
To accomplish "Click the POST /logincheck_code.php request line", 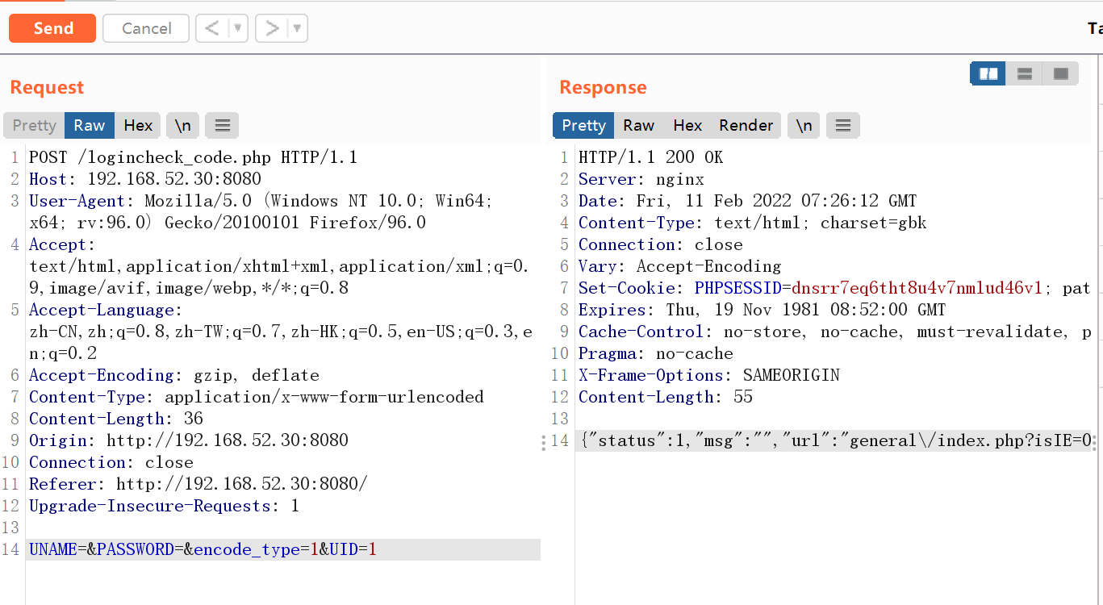I will tap(193, 157).
